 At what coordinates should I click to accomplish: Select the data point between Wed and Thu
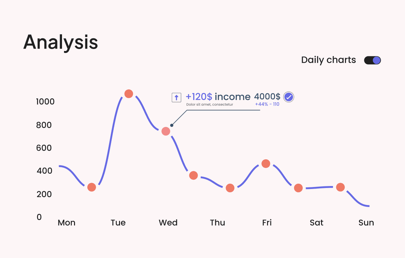click(x=194, y=175)
